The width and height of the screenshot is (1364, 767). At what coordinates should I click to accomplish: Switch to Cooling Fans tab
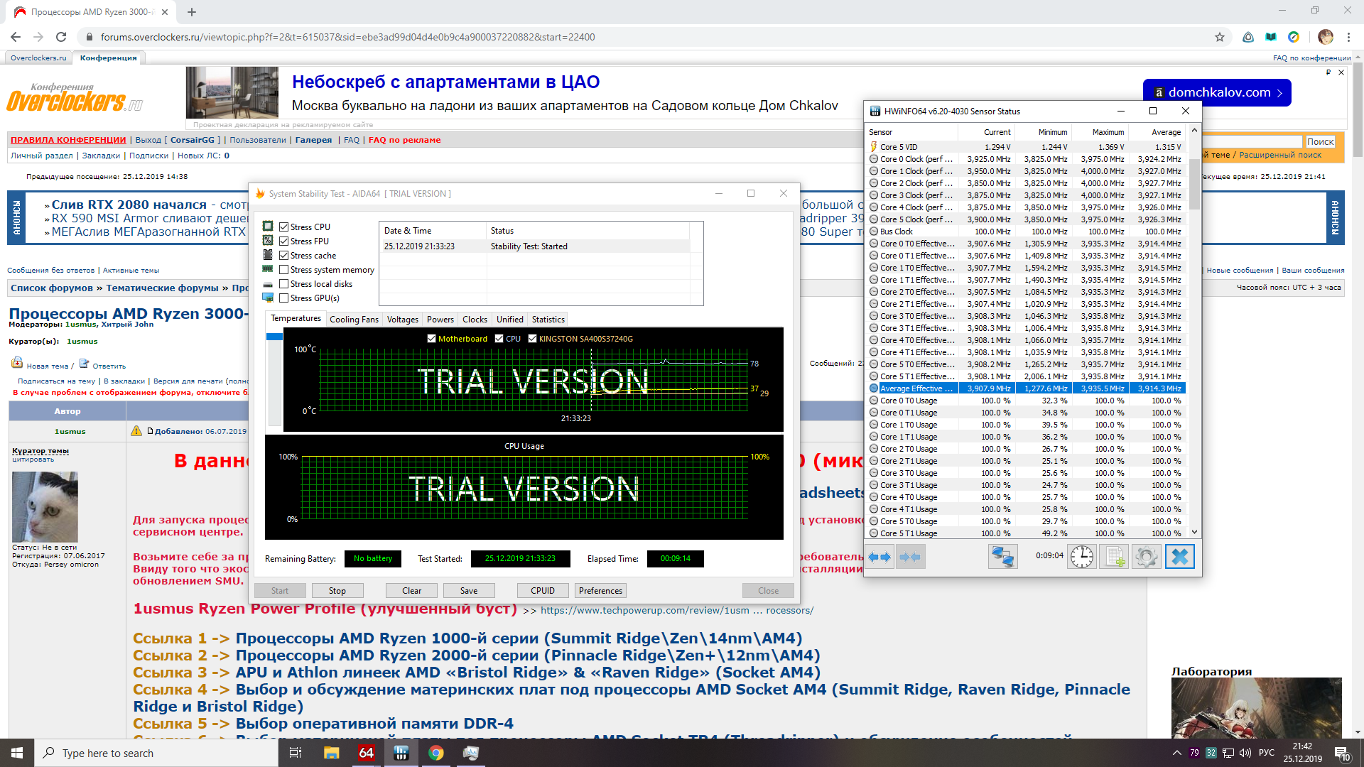[x=354, y=320]
